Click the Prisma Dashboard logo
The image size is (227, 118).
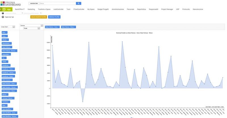pos(10,3)
